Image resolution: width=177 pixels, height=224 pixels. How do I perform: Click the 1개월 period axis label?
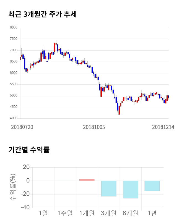tap(87, 213)
